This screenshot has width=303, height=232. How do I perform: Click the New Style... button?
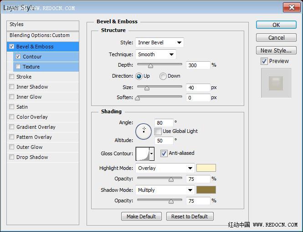[276, 50]
